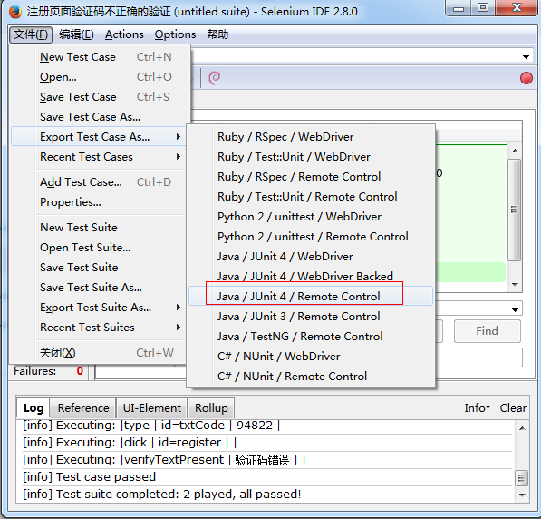Image resolution: width=541 pixels, height=519 pixels.
Task: Export as Java / JUnit 3 / Remote Control
Action: click(x=311, y=317)
